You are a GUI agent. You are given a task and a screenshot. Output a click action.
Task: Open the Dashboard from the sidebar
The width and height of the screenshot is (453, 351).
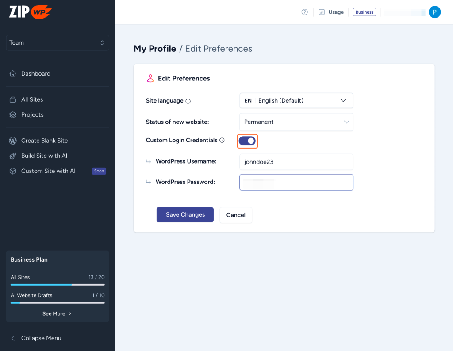[x=35, y=73]
